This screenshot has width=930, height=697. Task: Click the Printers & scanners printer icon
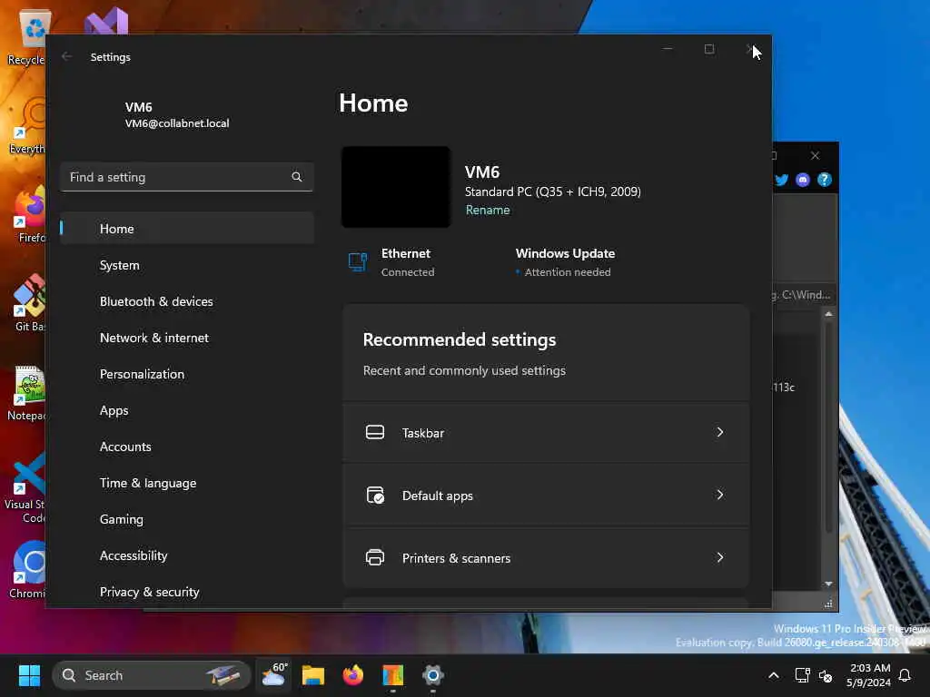(x=375, y=558)
